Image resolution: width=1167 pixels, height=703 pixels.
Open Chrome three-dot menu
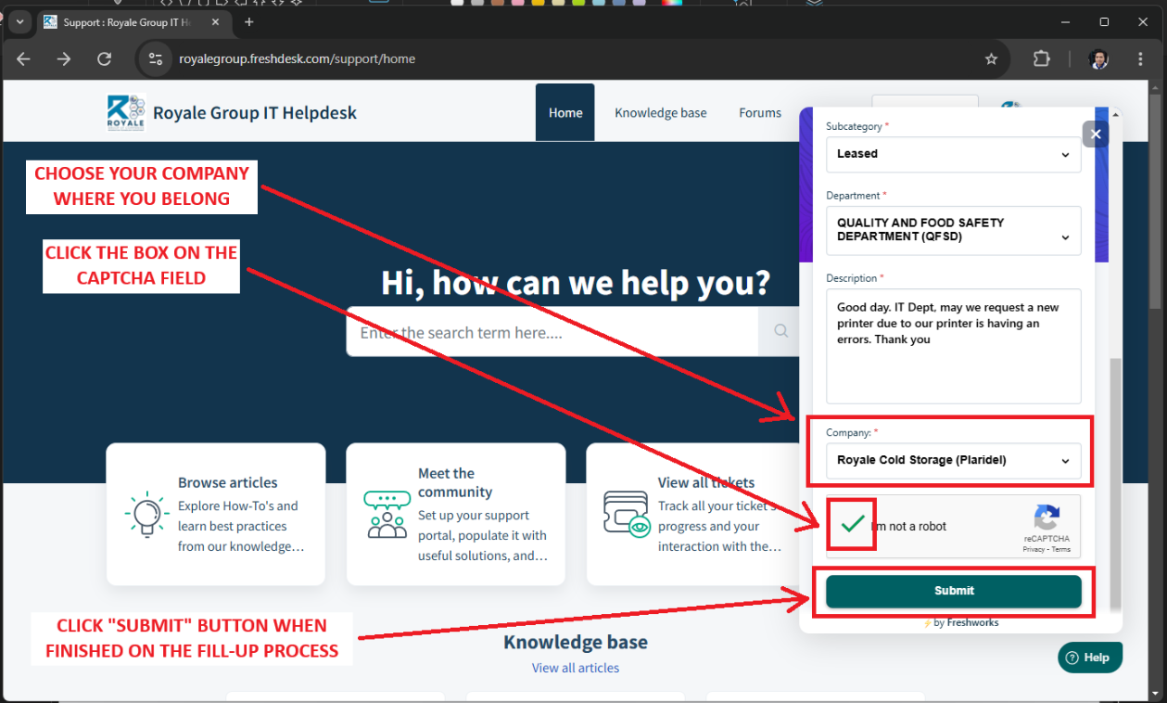(1140, 58)
